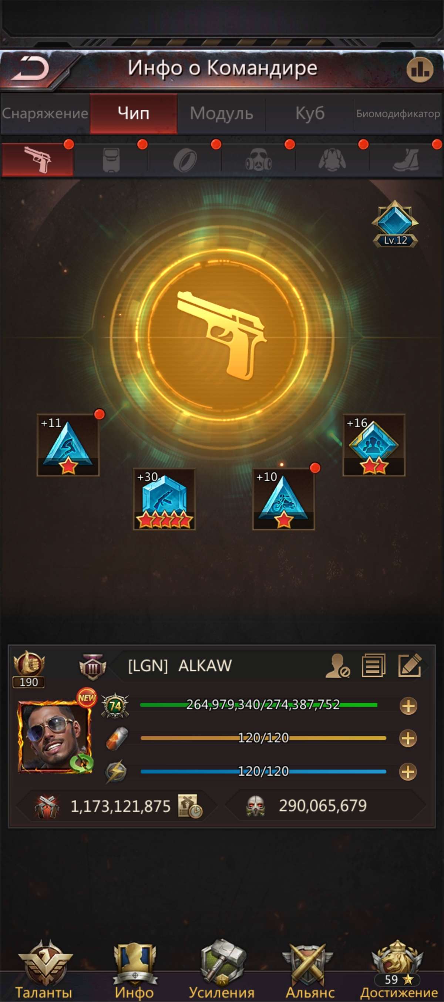Image resolution: width=444 pixels, height=1002 pixels.
Task: Open the +16 group chip with two stars
Action: (374, 445)
